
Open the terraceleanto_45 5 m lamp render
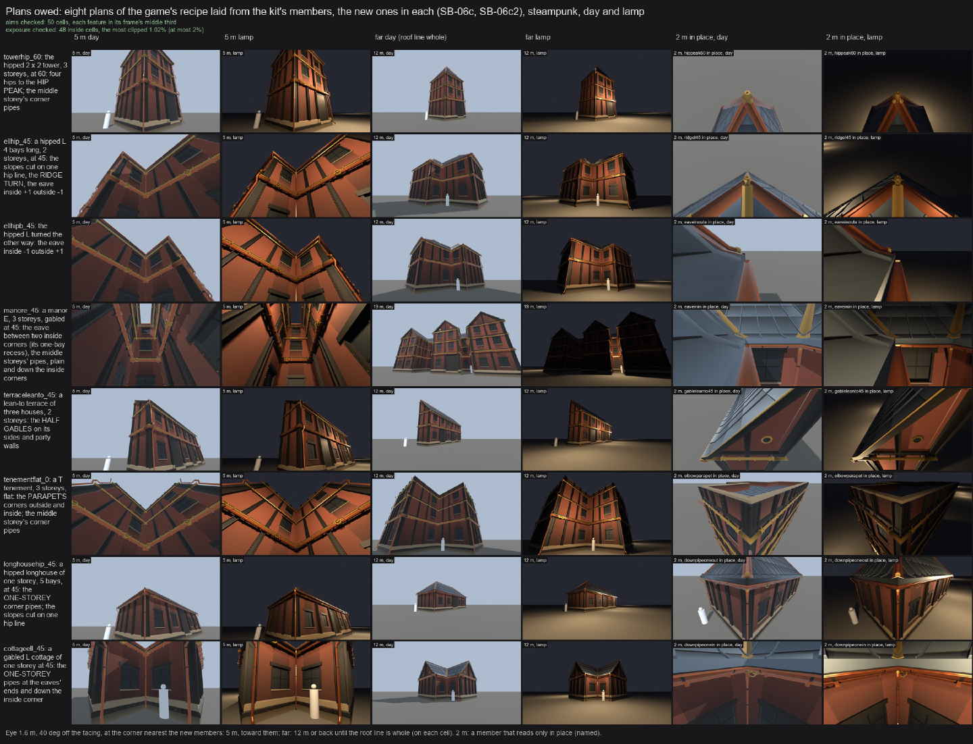[296, 429]
